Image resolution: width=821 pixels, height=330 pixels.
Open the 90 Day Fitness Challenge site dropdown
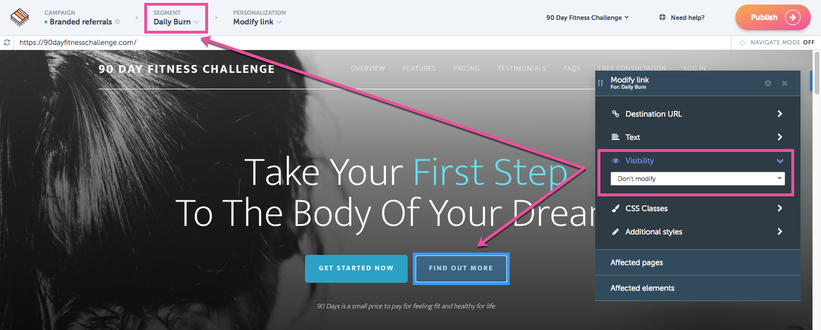(x=587, y=18)
